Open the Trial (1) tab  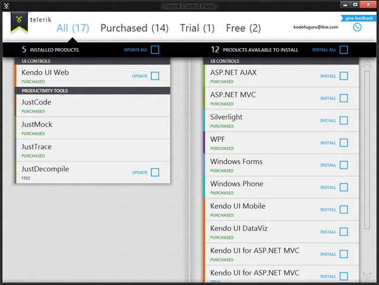[x=198, y=28]
